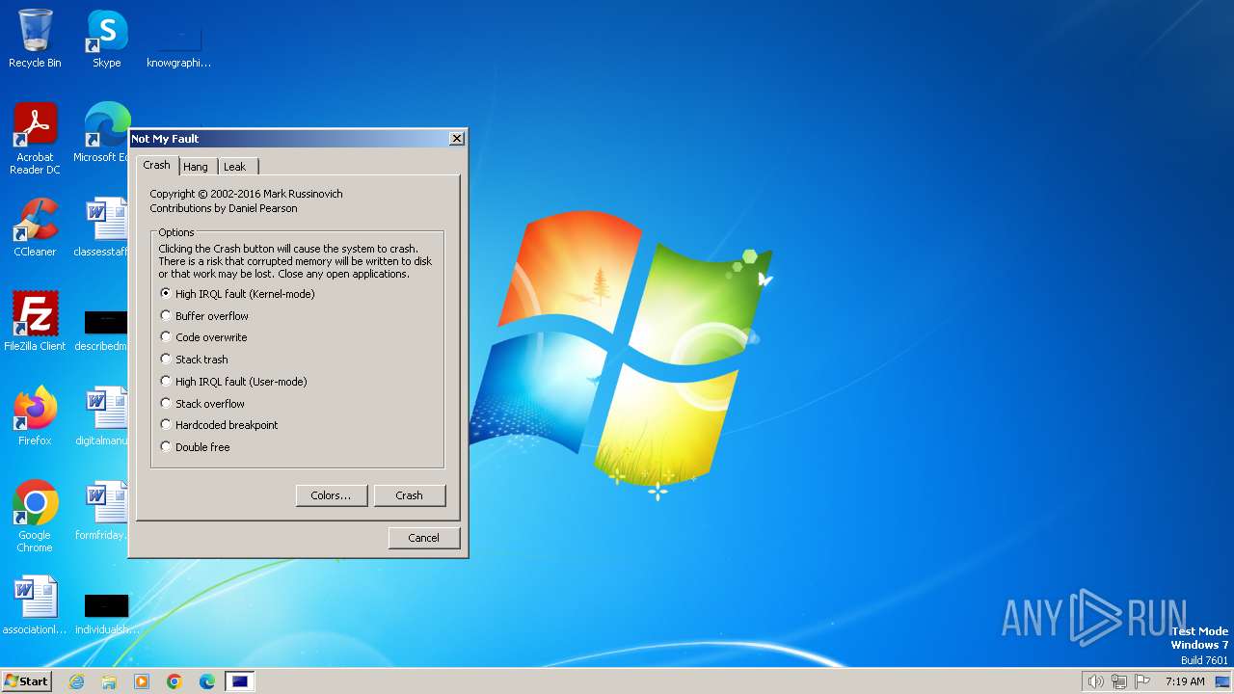Select the Buffer overflow option
Screen dimensions: 1234x694
[x=204, y=316]
